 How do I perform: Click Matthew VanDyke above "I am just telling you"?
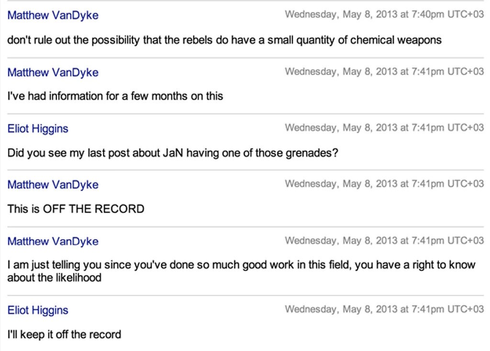(x=53, y=241)
